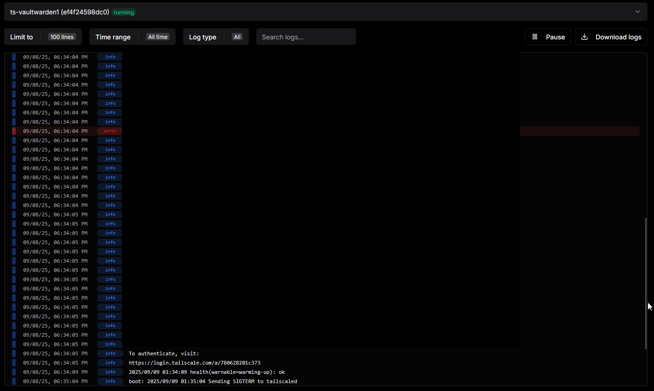Download logs for this container
The height and width of the screenshot is (391, 654).
coord(611,37)
